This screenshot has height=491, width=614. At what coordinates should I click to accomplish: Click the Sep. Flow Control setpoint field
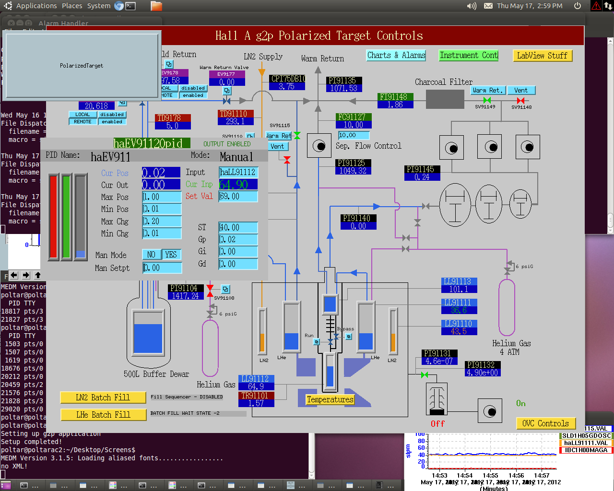354,135
